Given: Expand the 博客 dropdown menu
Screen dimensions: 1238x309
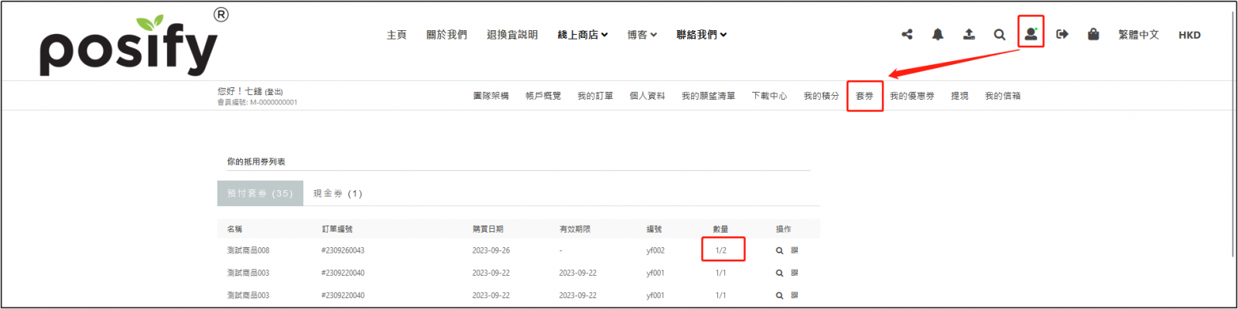Looking at the screenshot, I should [x=641, y=35].
